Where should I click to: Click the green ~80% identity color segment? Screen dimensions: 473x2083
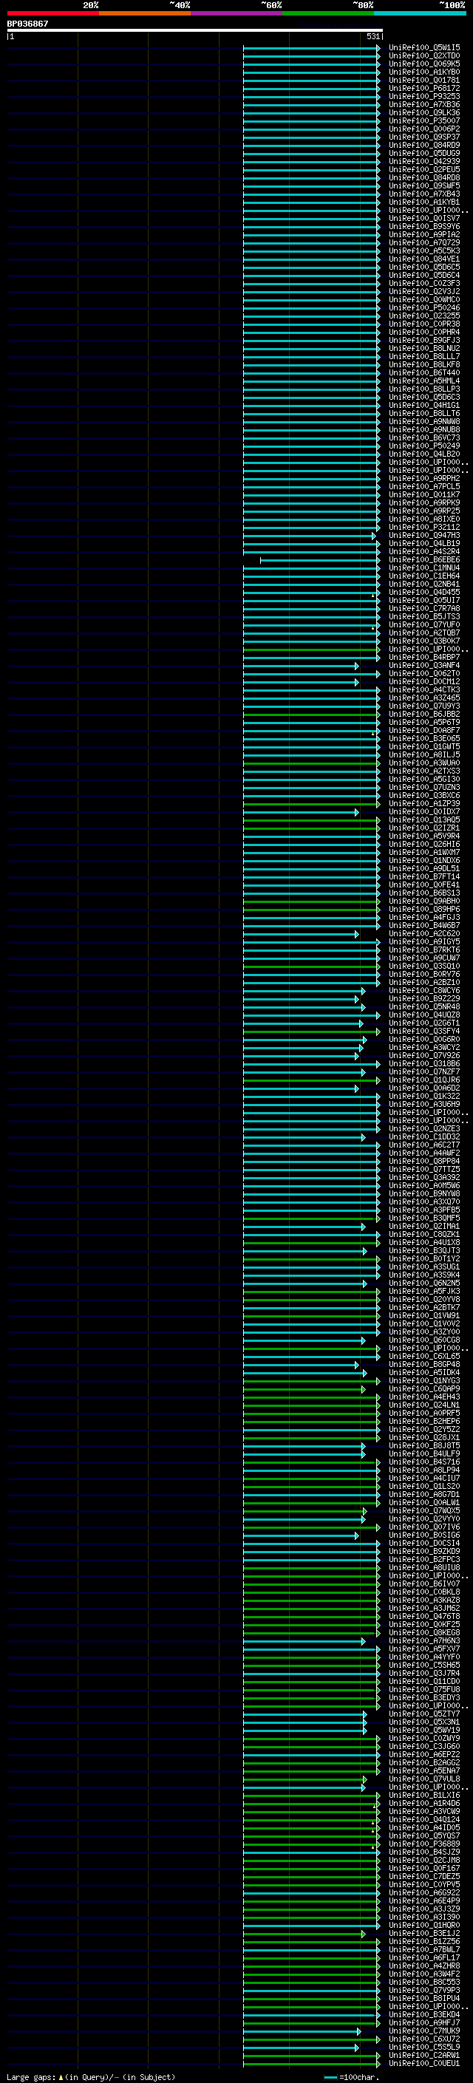pyautogui.click(x=328, y=13)
